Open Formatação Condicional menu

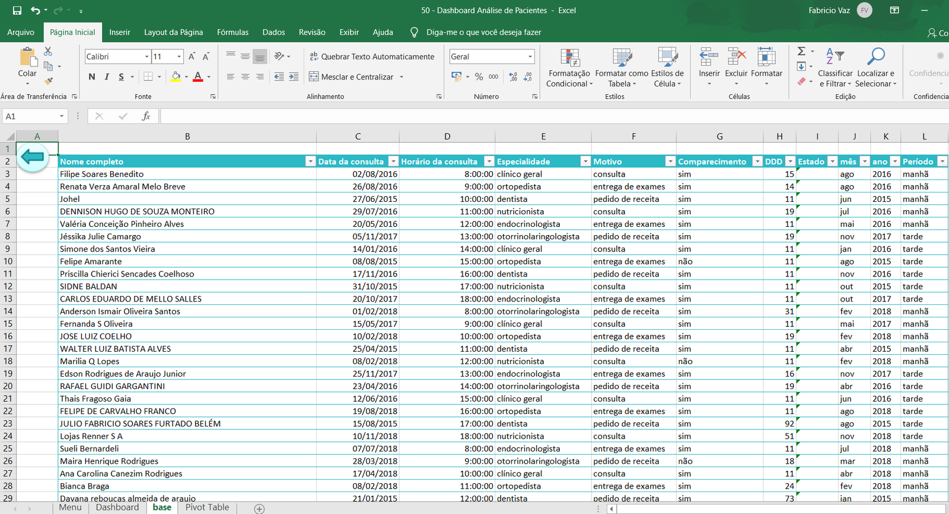click(569, 68)
